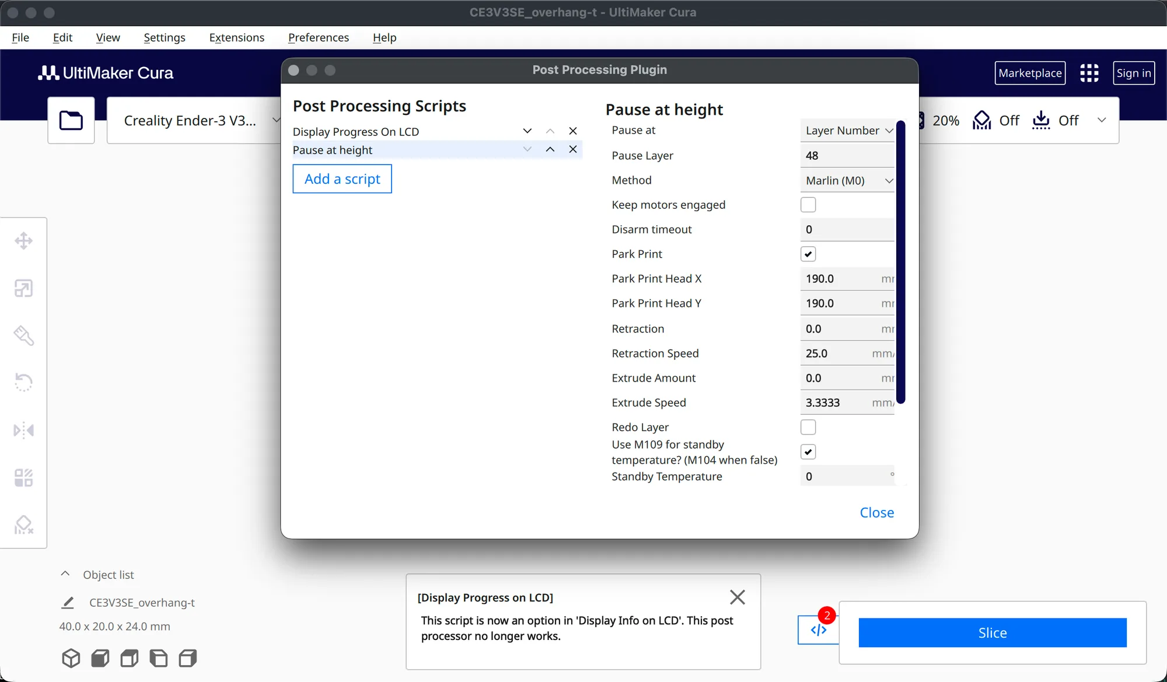
Task: Click the Pause Layer input field
Action: click(847, 155)
